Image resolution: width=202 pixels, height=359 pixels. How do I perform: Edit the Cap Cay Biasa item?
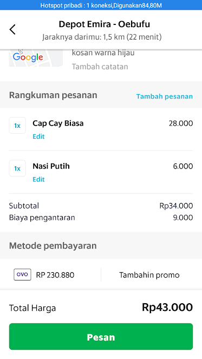[x=38, y=136]
